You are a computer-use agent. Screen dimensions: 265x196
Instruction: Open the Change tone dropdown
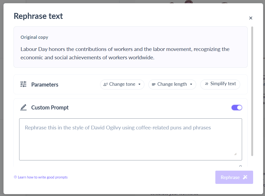point(122,84)
